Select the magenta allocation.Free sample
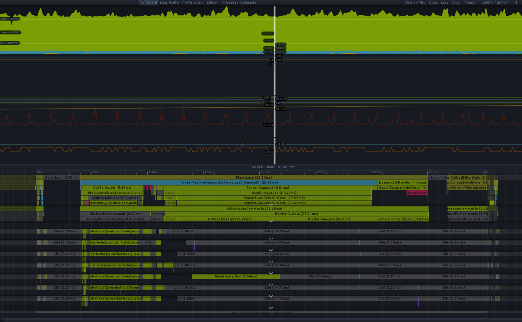 pos(416,193)
